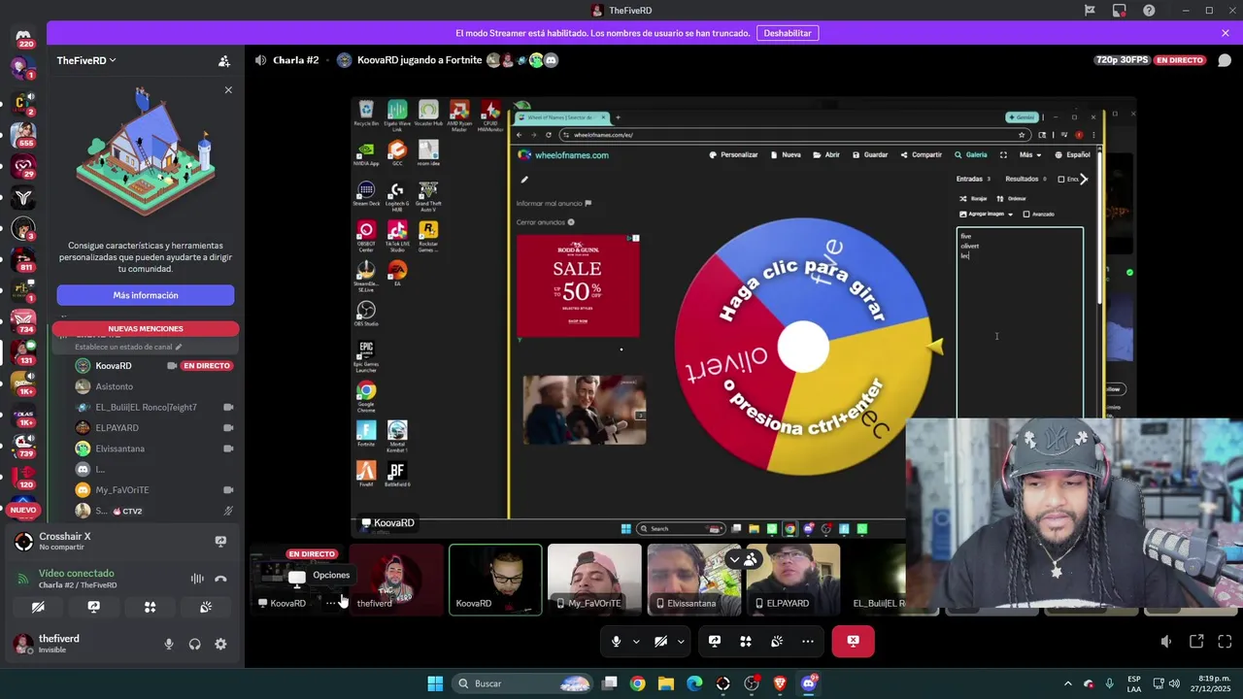Select ELPAYARD in the voice channel list
Image resolution: width=1243 pixels, height=699 pixels.
155,428
